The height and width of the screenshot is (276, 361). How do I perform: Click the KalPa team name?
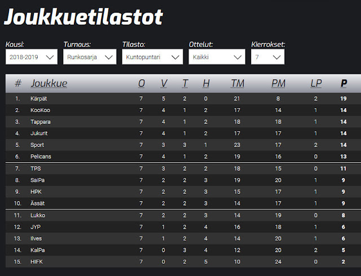(x=38, y=250)
